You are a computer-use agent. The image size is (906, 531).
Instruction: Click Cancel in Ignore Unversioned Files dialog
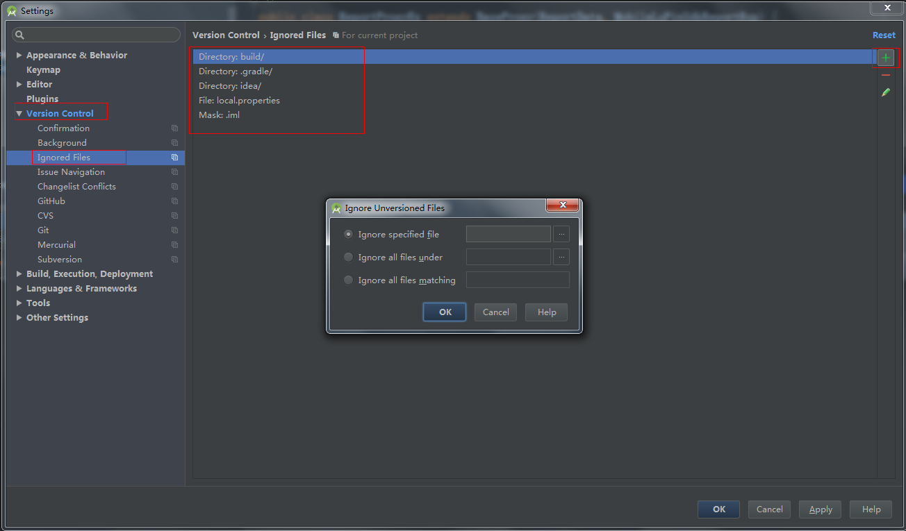[496, 312]
